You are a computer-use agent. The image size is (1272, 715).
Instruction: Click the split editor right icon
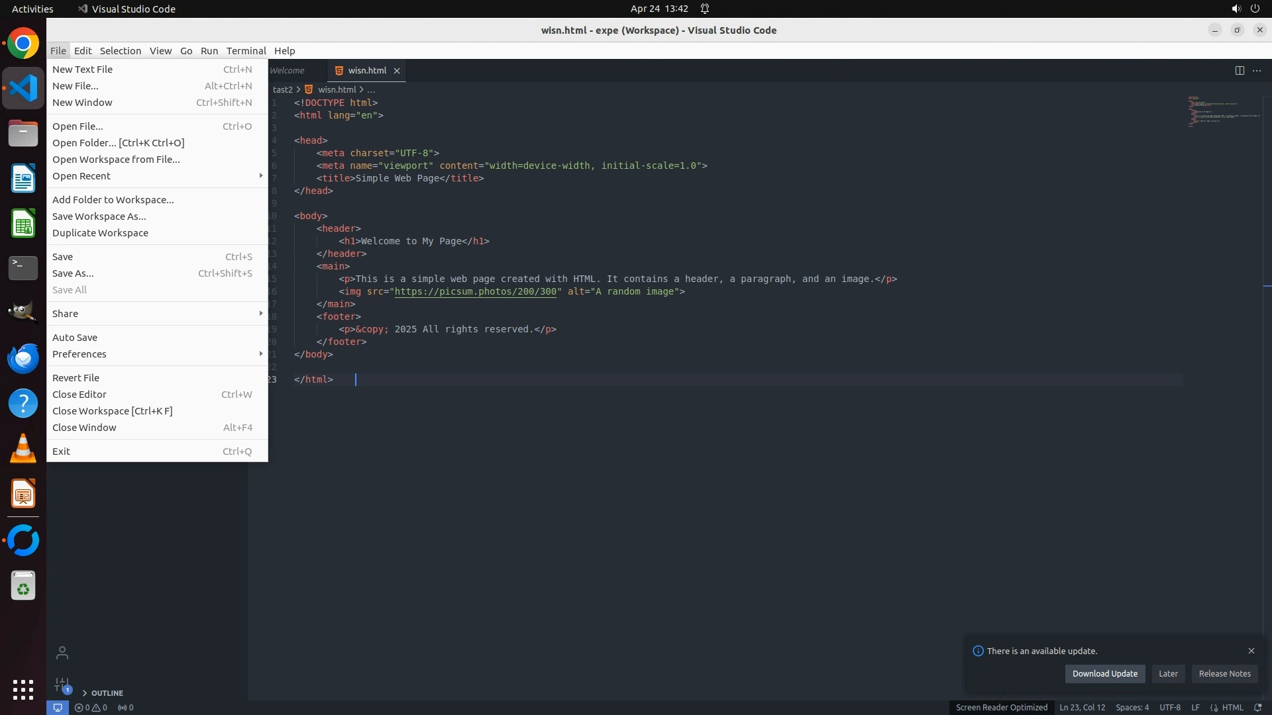coord(1240,71)
